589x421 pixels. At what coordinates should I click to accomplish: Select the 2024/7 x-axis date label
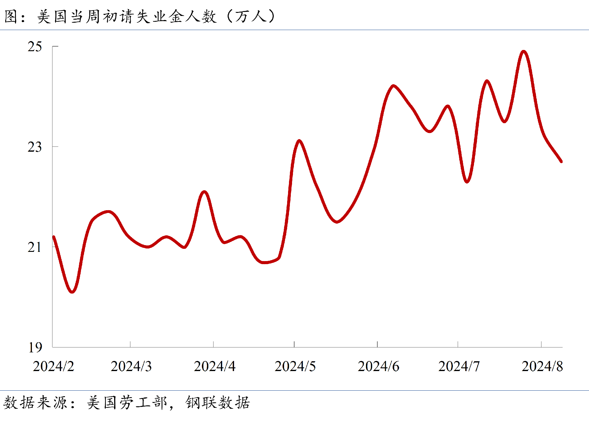click(459, 366)
